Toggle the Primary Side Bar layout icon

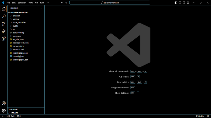coord(176,3)
